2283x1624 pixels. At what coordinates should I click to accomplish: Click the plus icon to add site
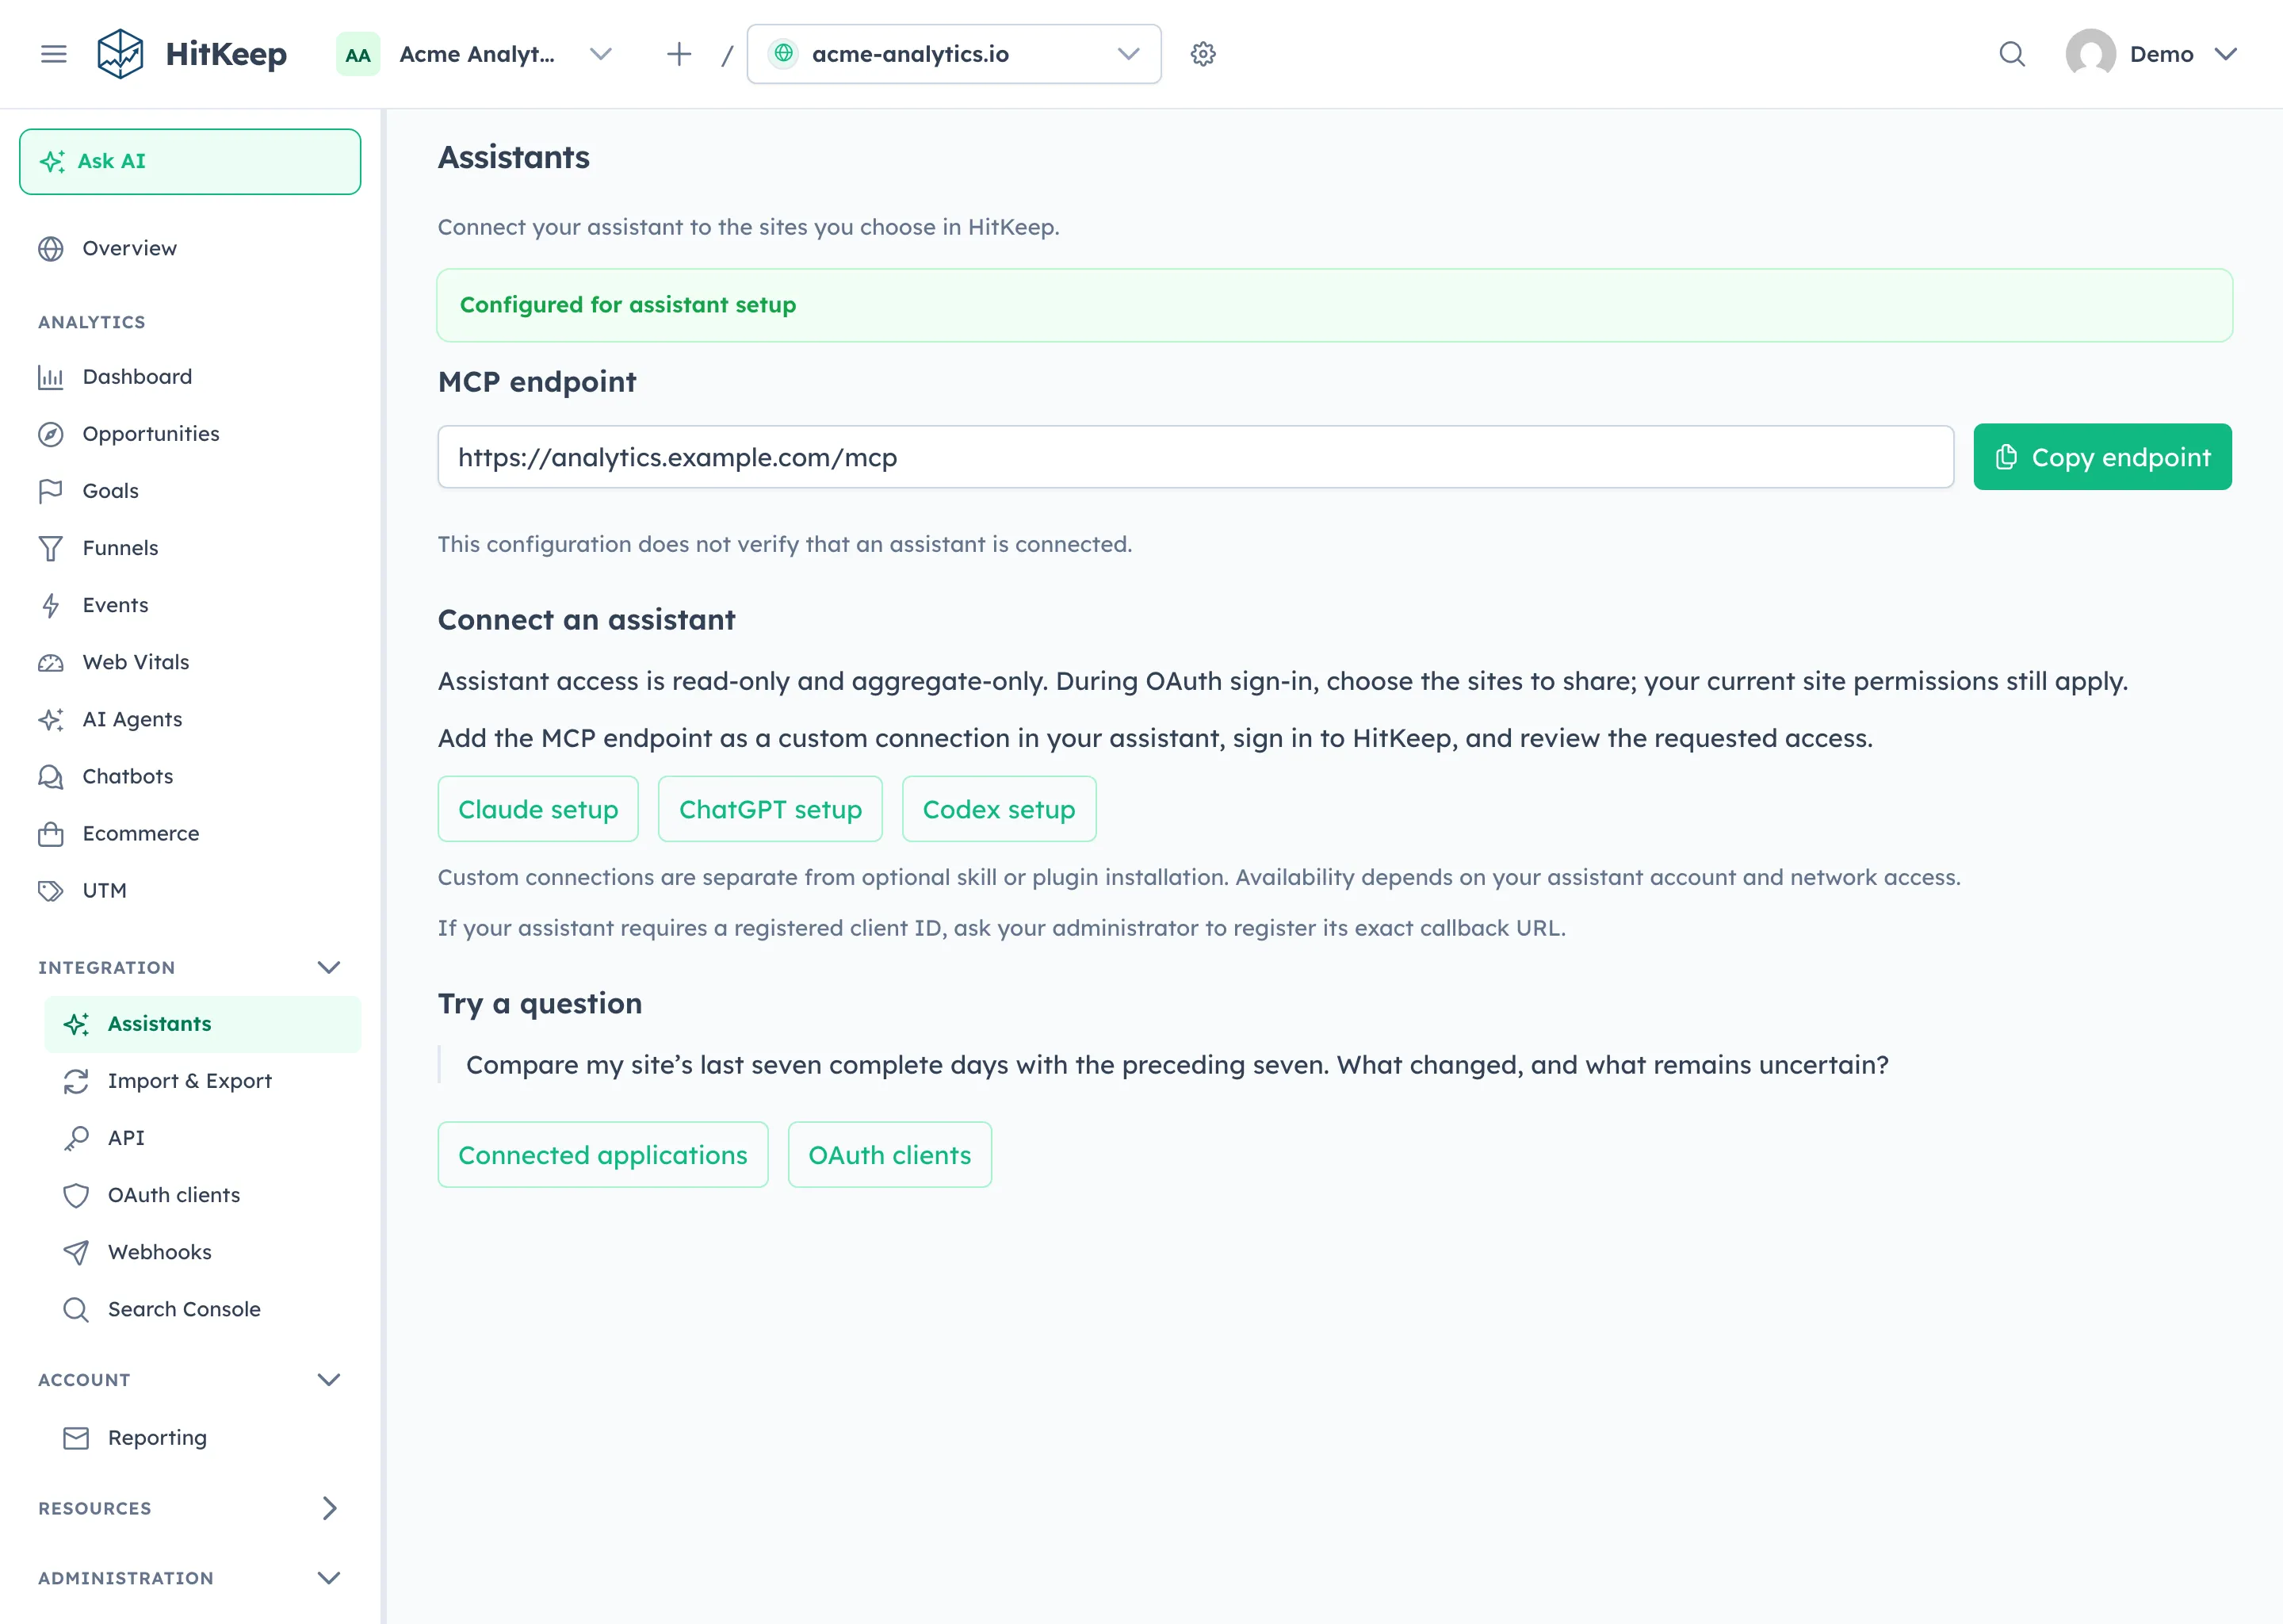[679, 54]
